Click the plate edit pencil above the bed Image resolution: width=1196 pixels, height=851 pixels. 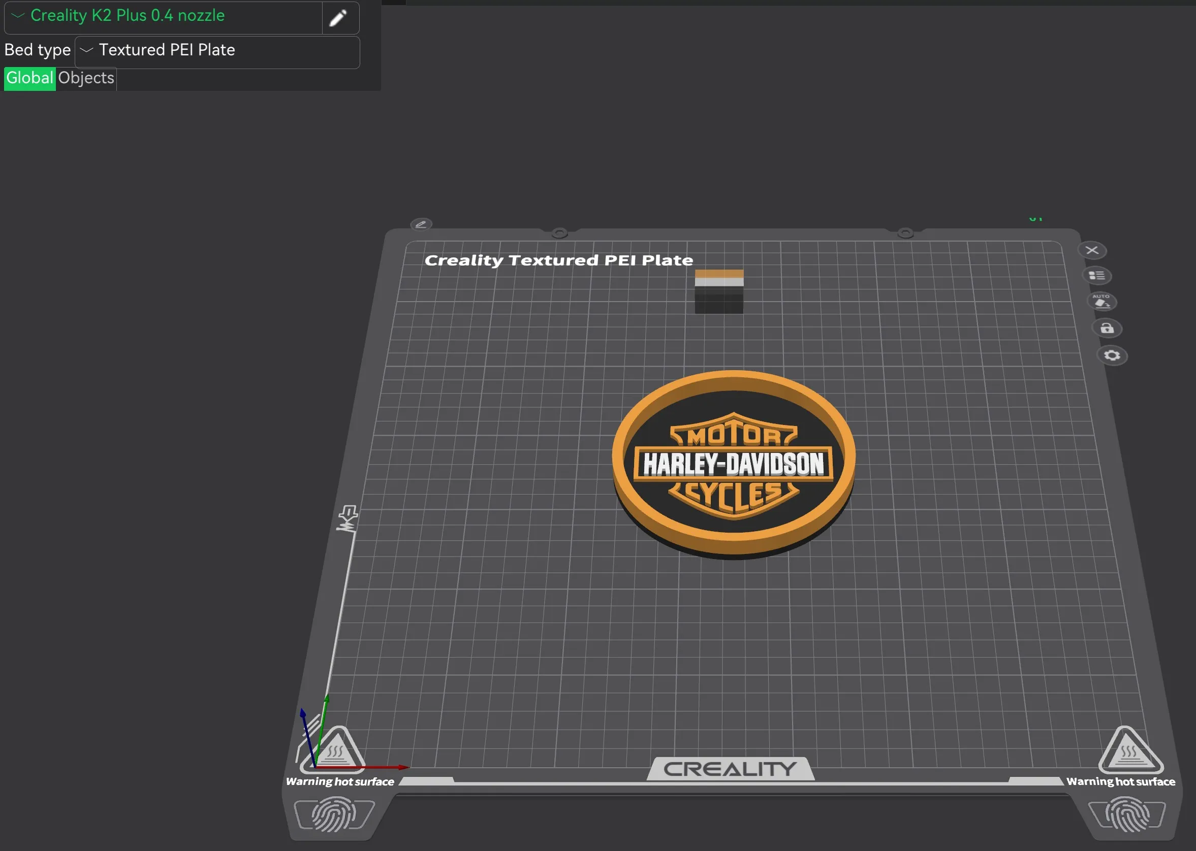pyautogui.click(x=421, y=224)
